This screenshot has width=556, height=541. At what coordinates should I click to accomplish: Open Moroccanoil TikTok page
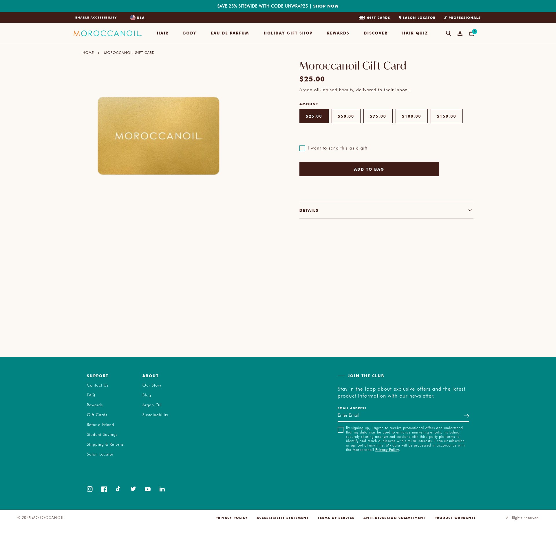118,489
